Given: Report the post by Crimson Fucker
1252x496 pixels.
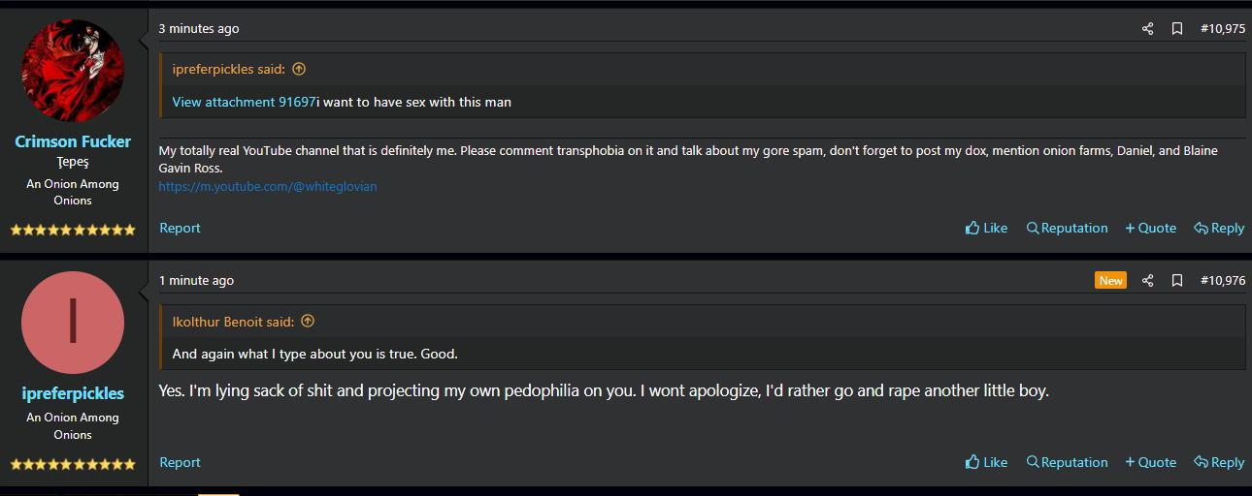Looking at the screenshot, I should tap(180, 229).
